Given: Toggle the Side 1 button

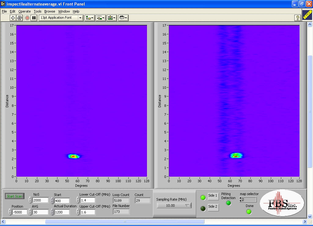Looking at the screenshot, I should [213, 196].
